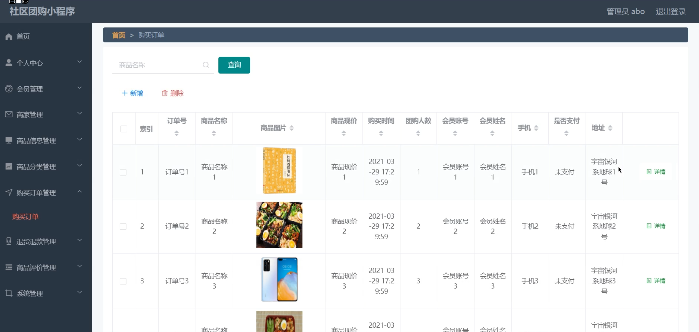Screen dimensions: 699x332
Task: Open 会员管理 sidebar menu label
Action: [30, 89]
